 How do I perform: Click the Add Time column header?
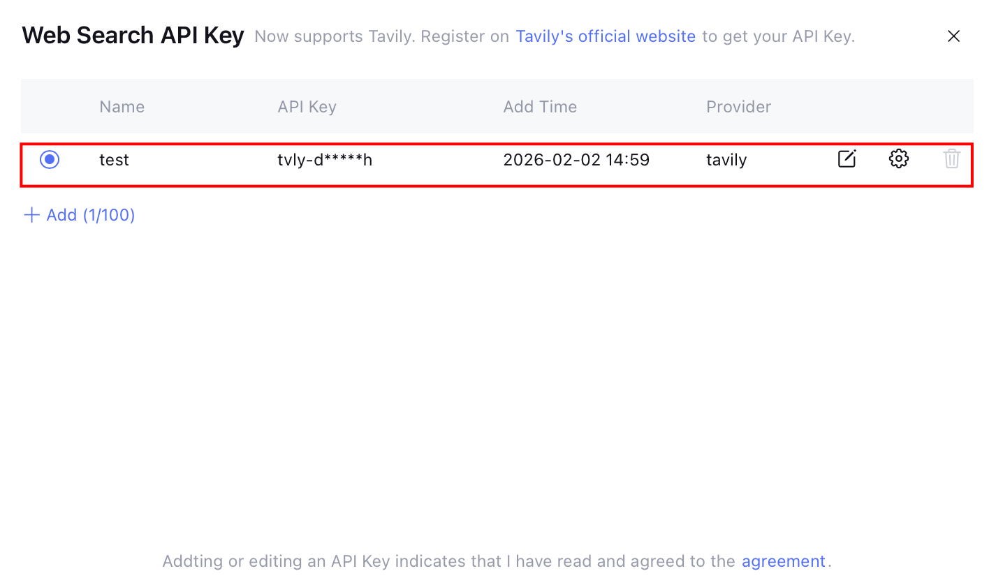[x=540, y=107]
